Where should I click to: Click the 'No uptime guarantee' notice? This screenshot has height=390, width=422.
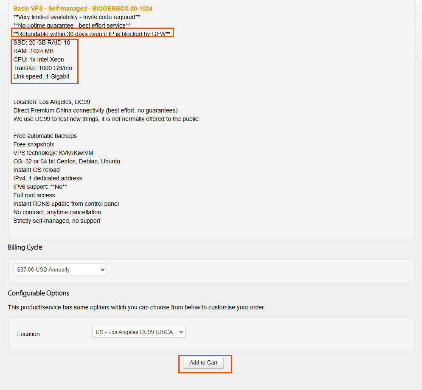coord(72,25)
